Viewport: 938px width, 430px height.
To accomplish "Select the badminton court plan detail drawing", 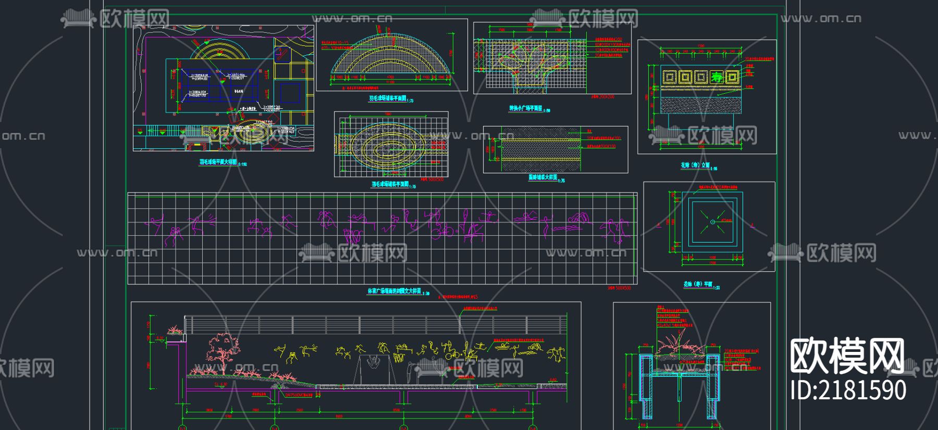I will click(x=224, y=88).
